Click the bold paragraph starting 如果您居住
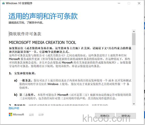 click(70, 50)
